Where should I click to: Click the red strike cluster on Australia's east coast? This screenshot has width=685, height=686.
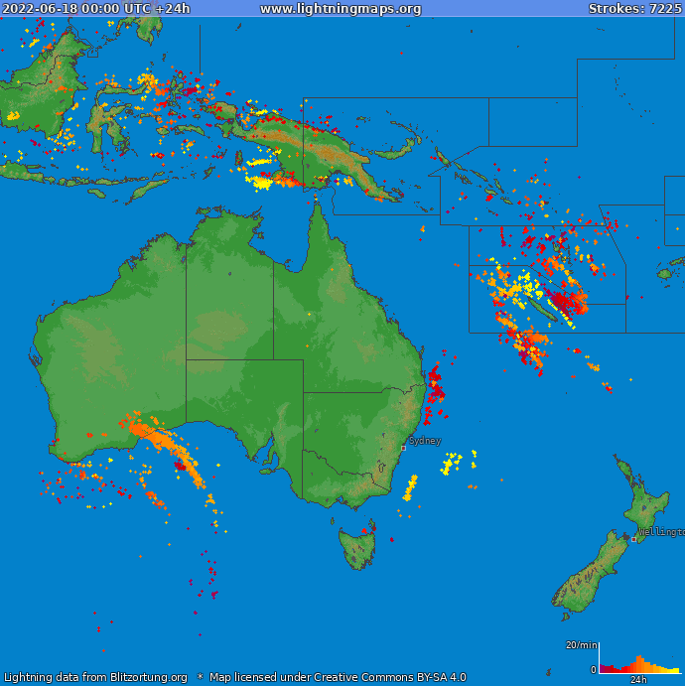coord(435,385)
